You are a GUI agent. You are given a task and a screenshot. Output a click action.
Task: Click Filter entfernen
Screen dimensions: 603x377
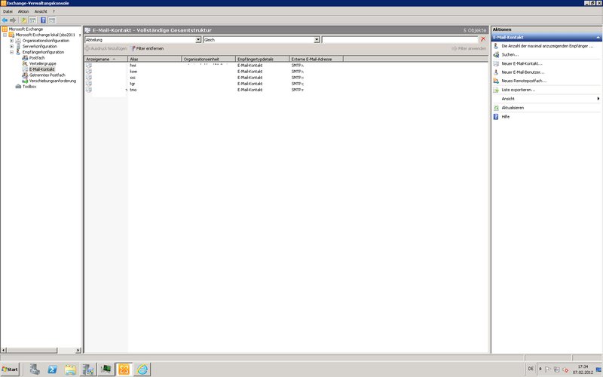[147, 48]
